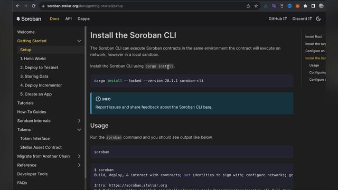Open Developer Tools in sidebar
This screenshot has width=338, height=190.
click(x=32, y=174)
